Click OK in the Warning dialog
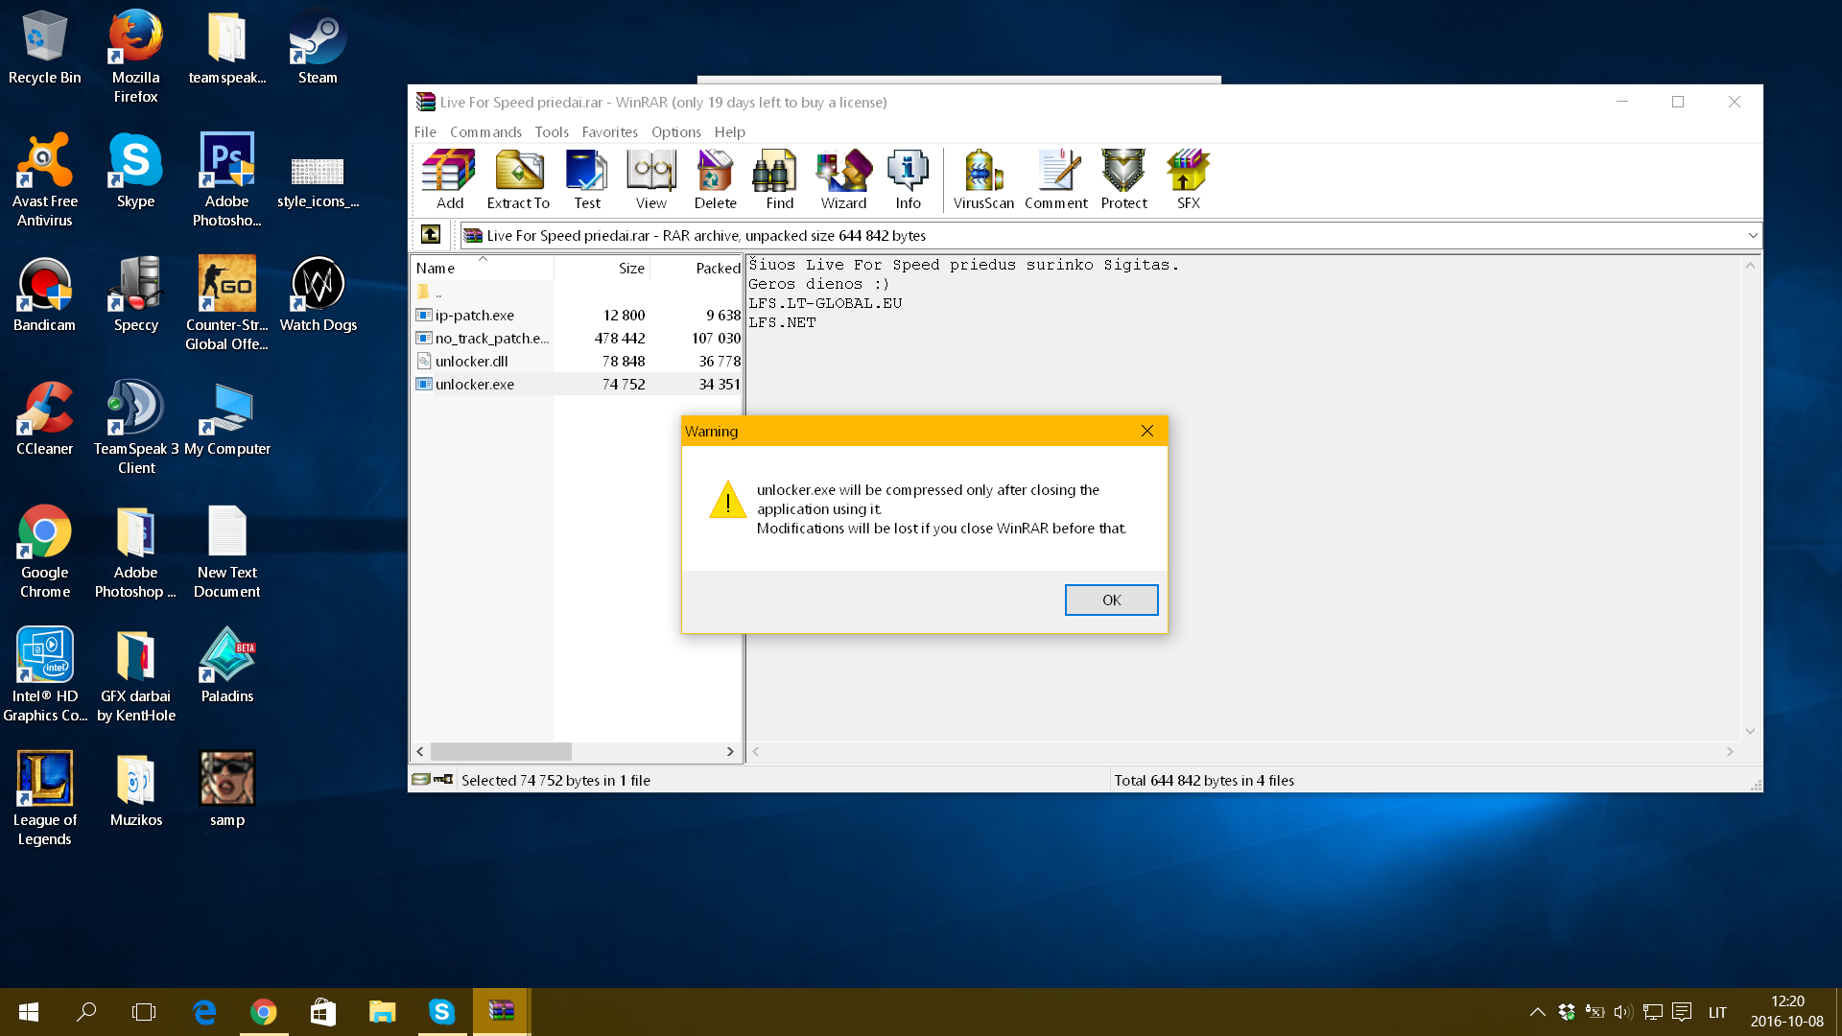 [1111, 600]
